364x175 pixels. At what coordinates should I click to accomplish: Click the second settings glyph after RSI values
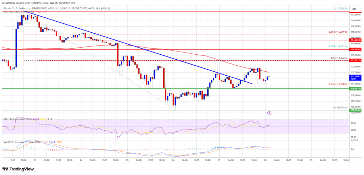pyautogui.click(x=52, y=119)
